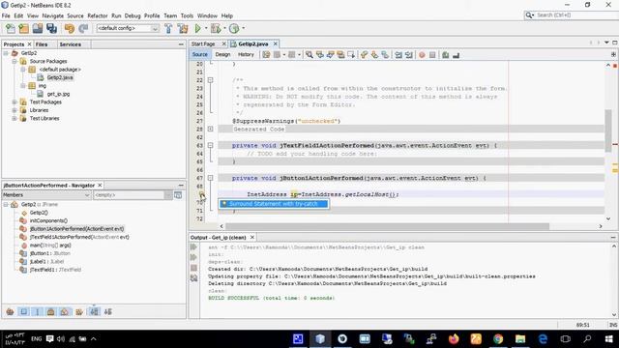Viewport: 619px width, 348px height.
Task: Re-run the build with the Output panel rerun icon
Action: 193,247
